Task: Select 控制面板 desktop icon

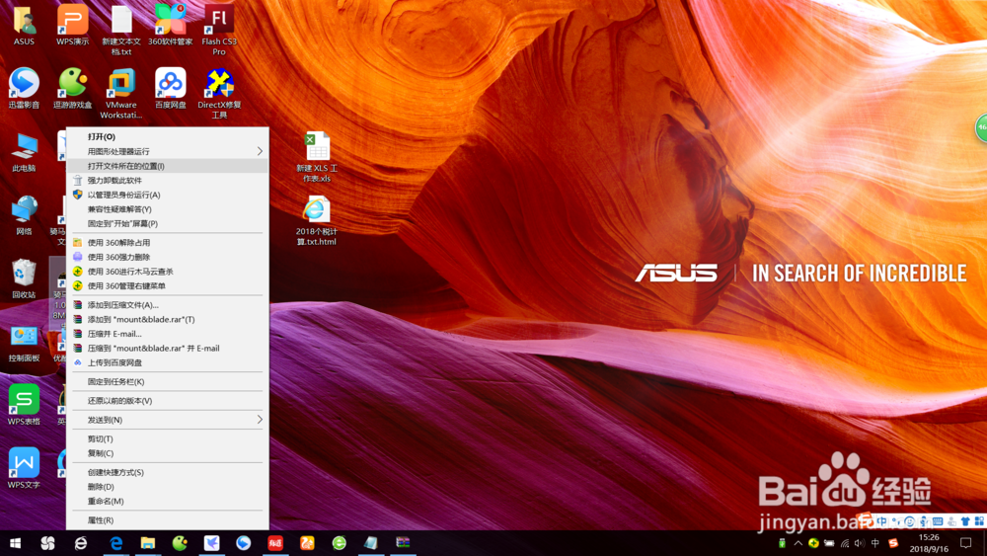Action: 24,343
